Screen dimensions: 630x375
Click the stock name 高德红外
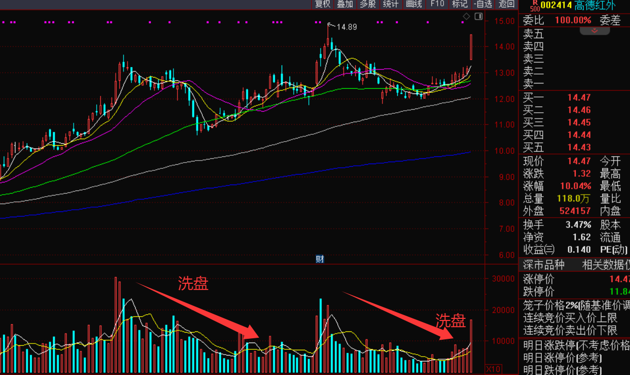point(595,6)
